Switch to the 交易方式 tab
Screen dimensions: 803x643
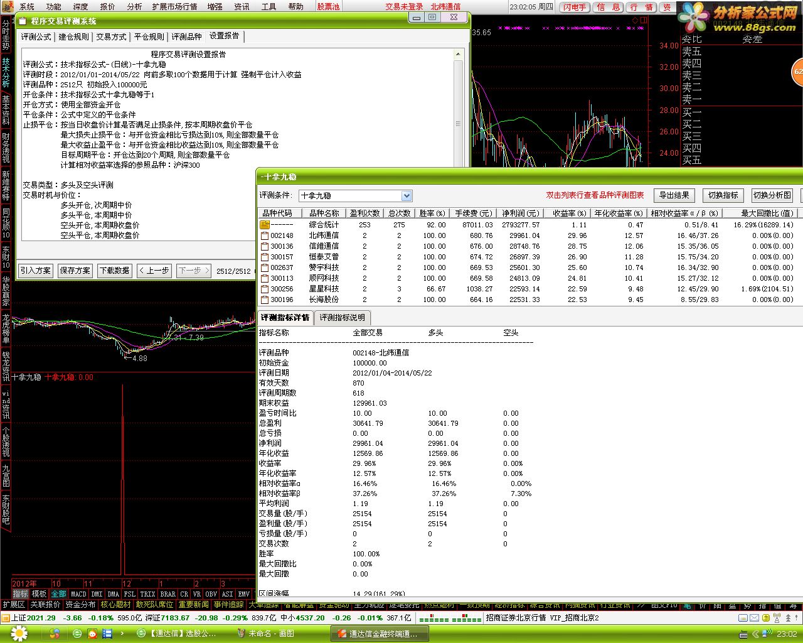pyautogui.click(x=111, y=36)
